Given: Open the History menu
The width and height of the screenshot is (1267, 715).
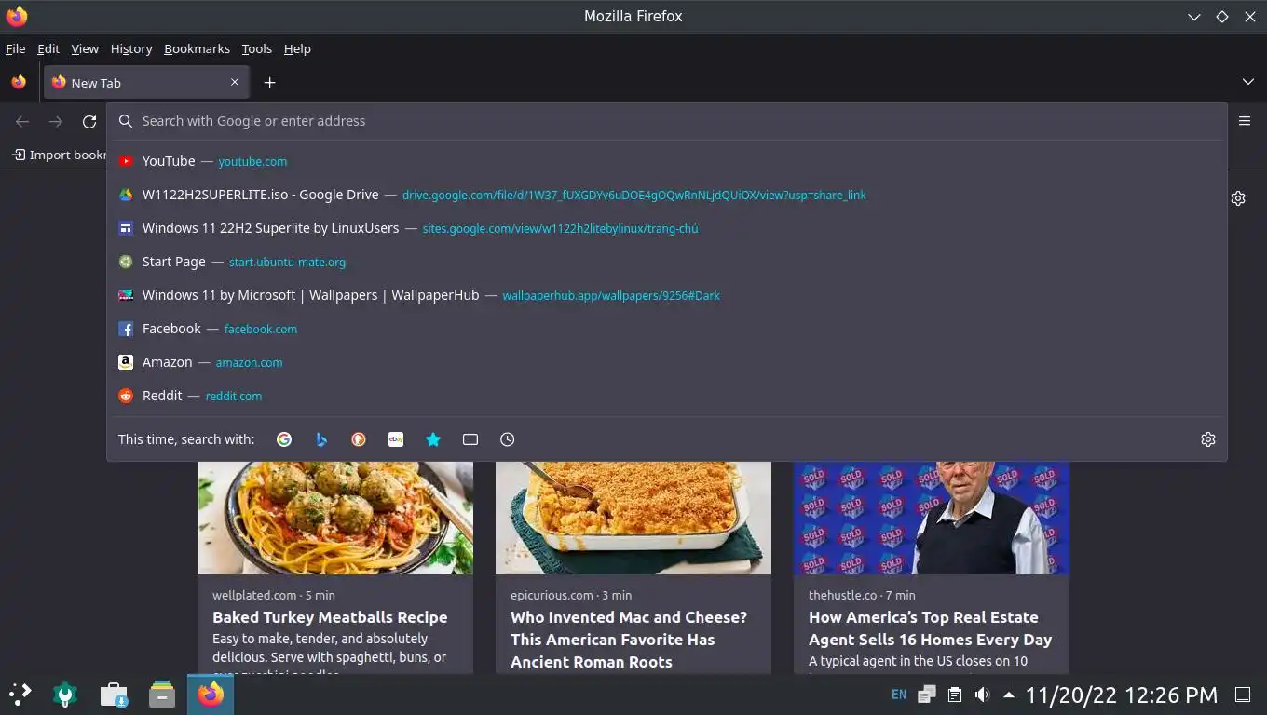Looking at the screenshot, I should 131,48.
